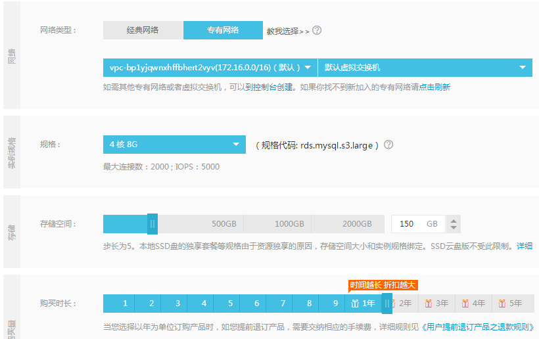
Task: Click help icon beside rds.mysql.s3.large code
Action: [x=388, y=145]
